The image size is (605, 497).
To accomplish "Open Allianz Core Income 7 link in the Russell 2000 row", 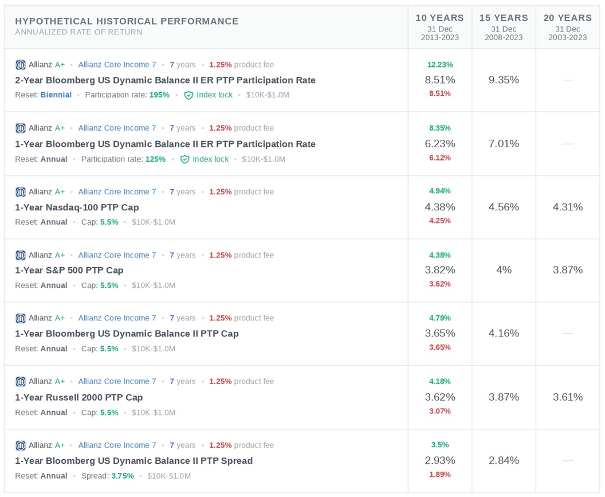I will point(117,382).
